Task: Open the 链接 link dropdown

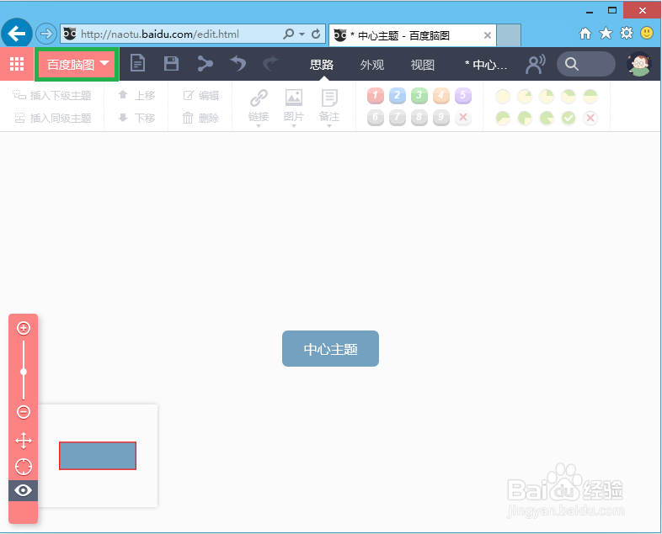Action: [x=259, y=108]
